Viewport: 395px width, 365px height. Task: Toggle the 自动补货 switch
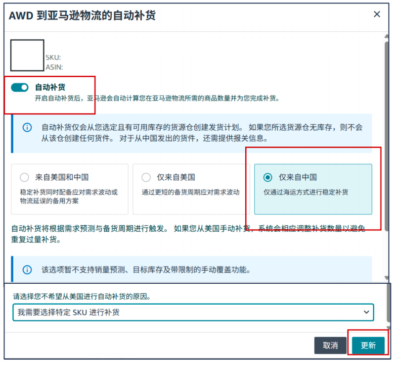point(20,87)
